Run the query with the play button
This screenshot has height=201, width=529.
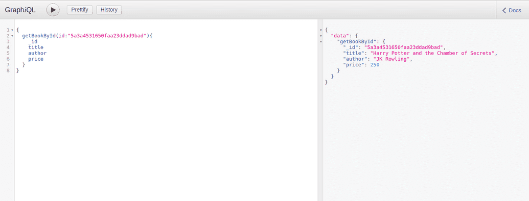click(53, 10)
